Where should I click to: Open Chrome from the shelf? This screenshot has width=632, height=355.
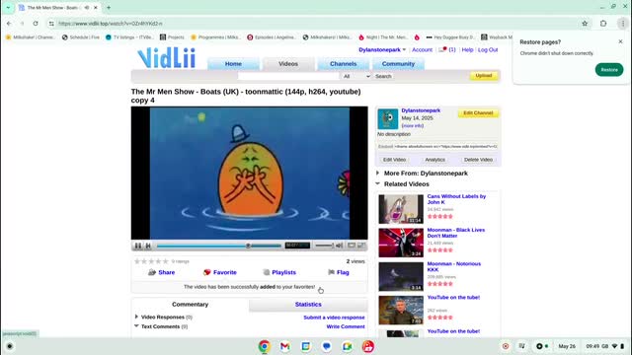coord(264,346)
